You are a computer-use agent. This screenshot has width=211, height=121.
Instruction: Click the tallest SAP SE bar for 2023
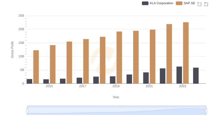coord(186,53)
